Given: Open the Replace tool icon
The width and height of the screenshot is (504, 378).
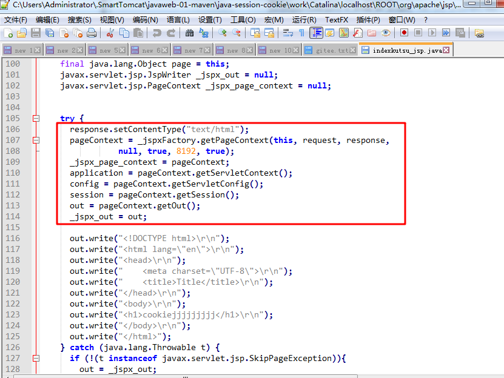Looking at the screenshot, I should coord(204,33).
